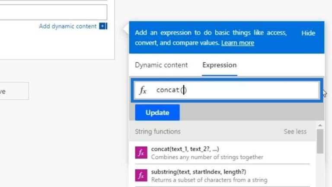
Task: Click the concat function description text
Action: [x=207, y=157]
